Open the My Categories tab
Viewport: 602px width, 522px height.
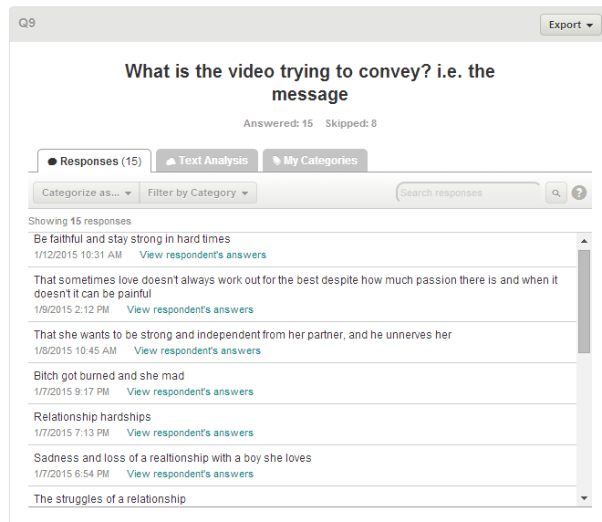[x=315, y=161]
